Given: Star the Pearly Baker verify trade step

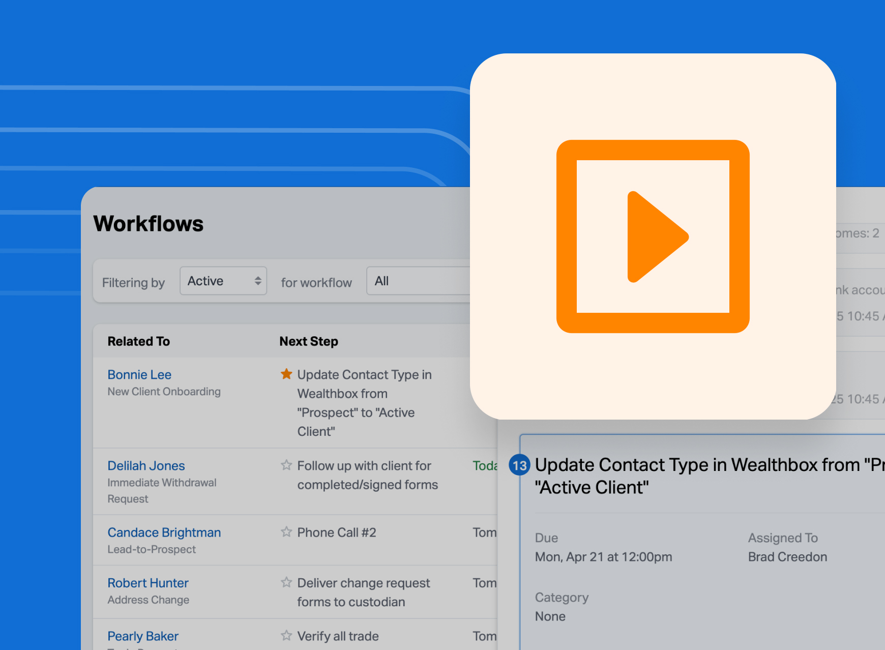Looking at the screenshot, I should (x=286, y=636).
